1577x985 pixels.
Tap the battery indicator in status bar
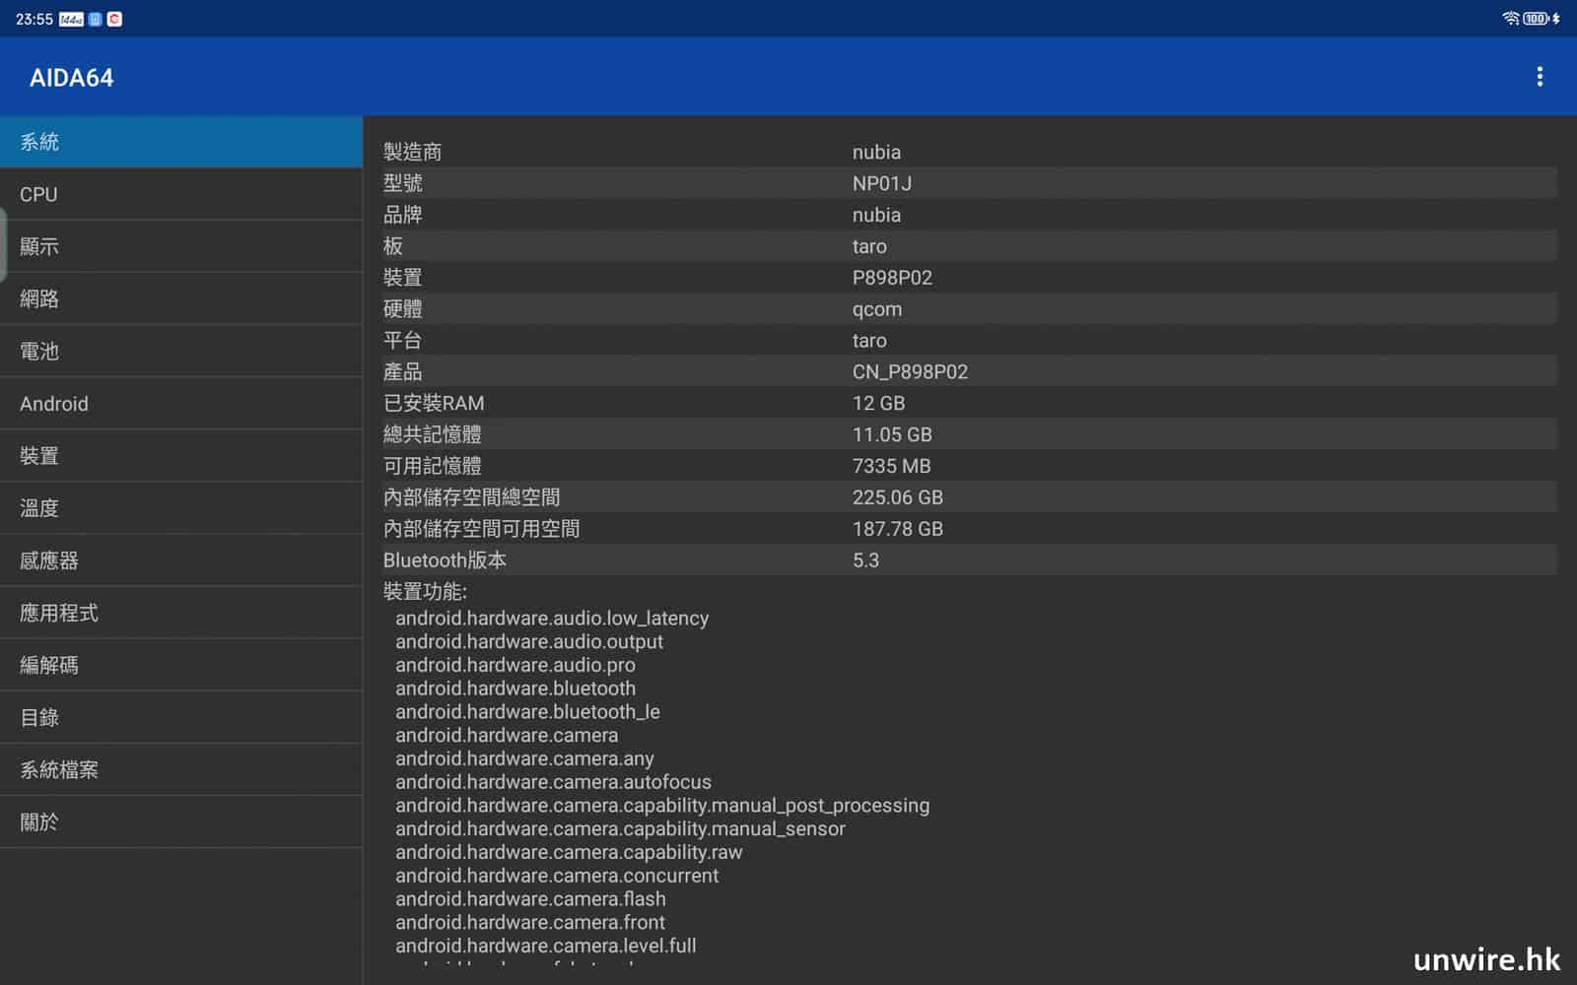click(1536, 19)
